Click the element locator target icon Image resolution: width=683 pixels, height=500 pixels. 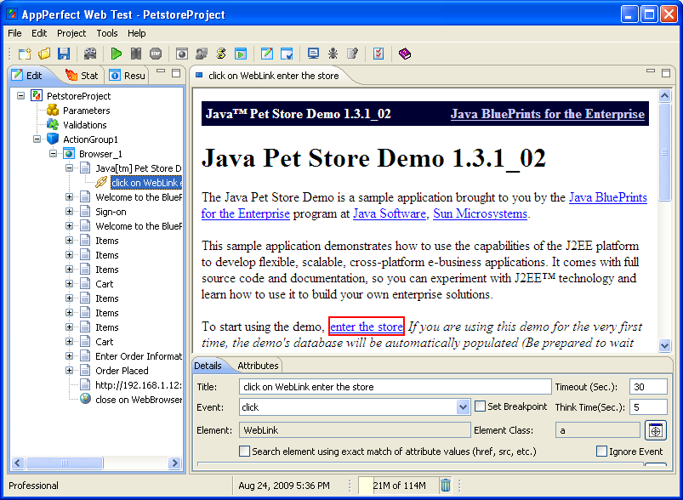[655, 430]
